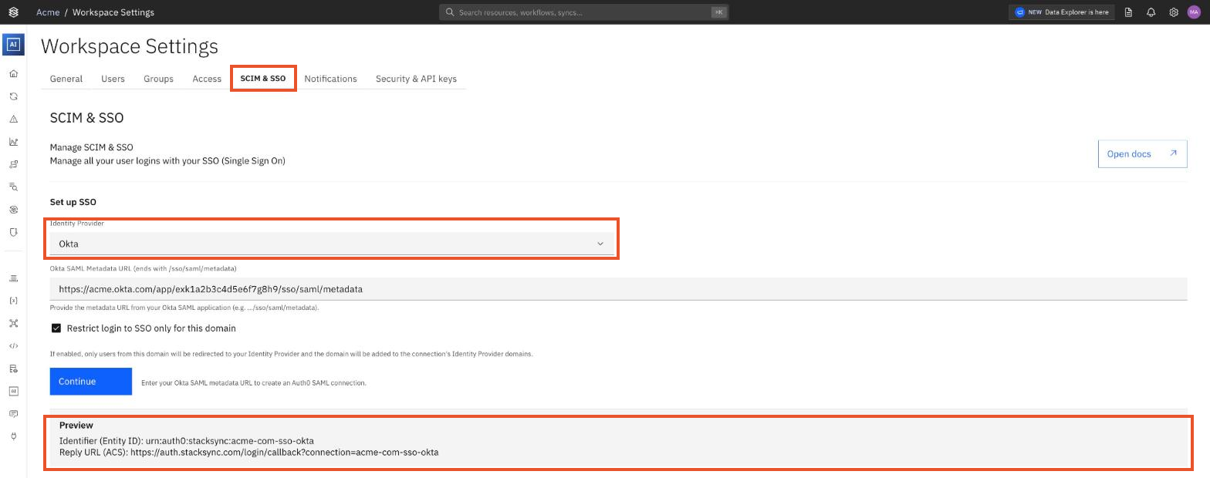Click the Preview heading text
Screen dimensions: 1210x478
[x=76, y=426]
